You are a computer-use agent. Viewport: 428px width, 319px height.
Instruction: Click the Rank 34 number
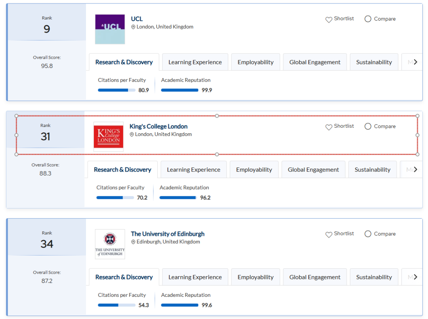coord(47,244)
